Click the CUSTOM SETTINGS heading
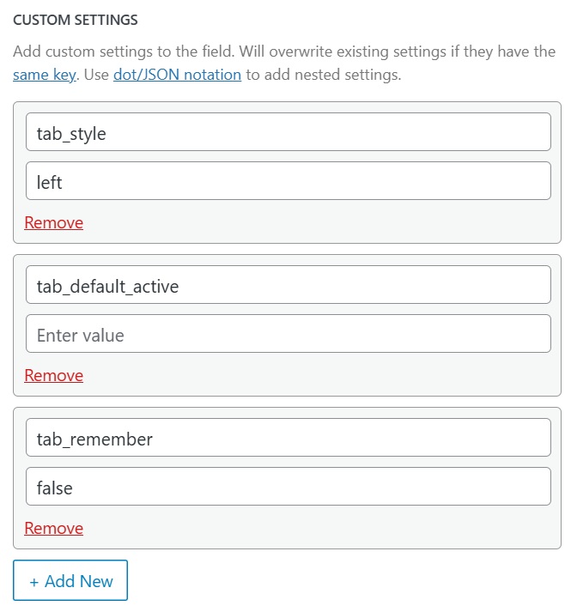 [x=76, y=20]
